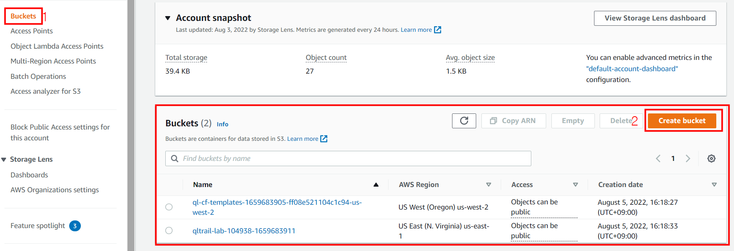
Task: Sort table by Access column arrow
Action: [x=576, y=185]
